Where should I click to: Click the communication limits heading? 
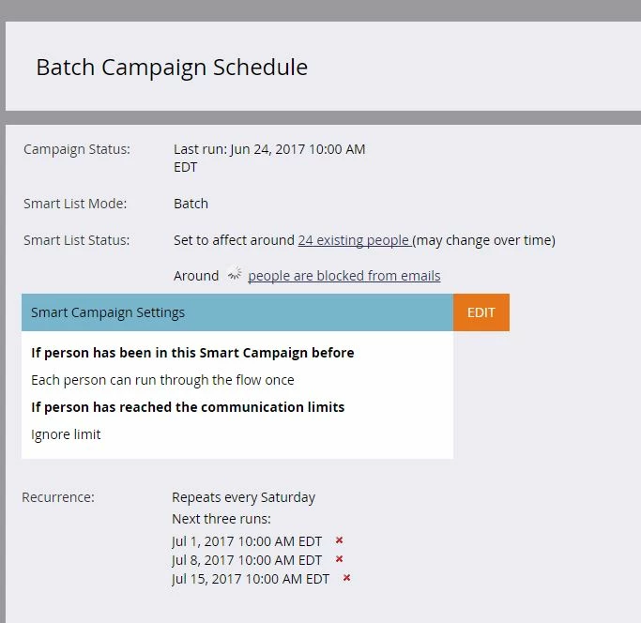188,407
